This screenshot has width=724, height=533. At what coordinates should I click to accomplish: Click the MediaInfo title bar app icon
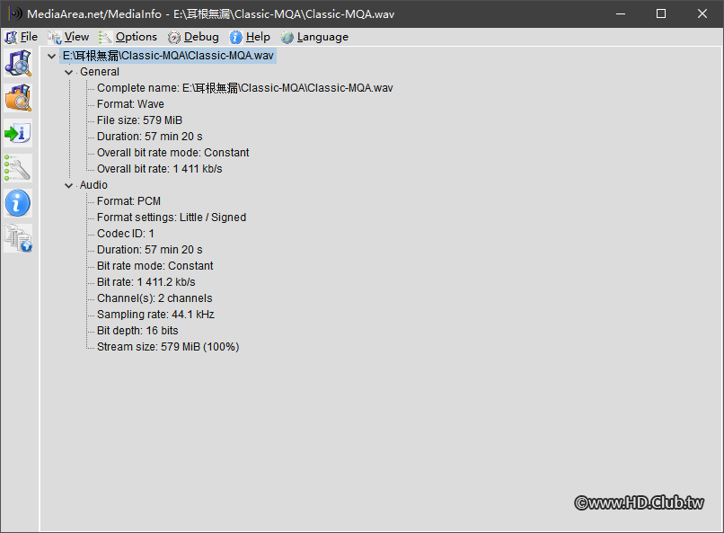(x=15, y=13)
